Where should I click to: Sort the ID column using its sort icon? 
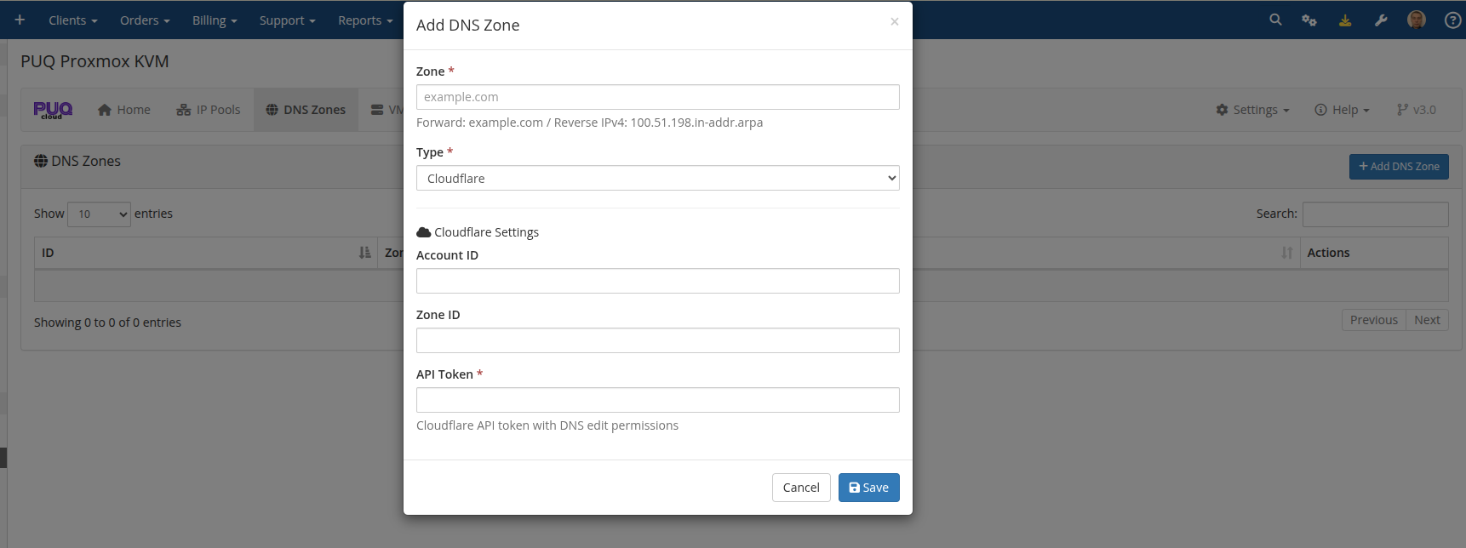(x=364, y=253)
